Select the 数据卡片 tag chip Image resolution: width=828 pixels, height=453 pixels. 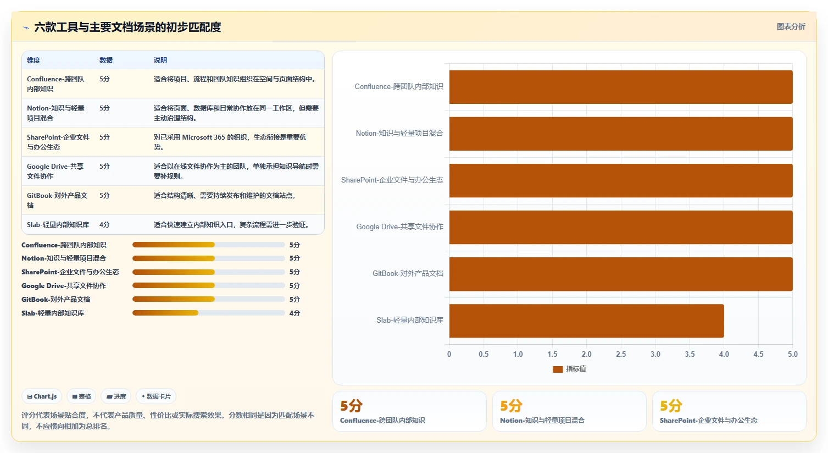(156, 396)
